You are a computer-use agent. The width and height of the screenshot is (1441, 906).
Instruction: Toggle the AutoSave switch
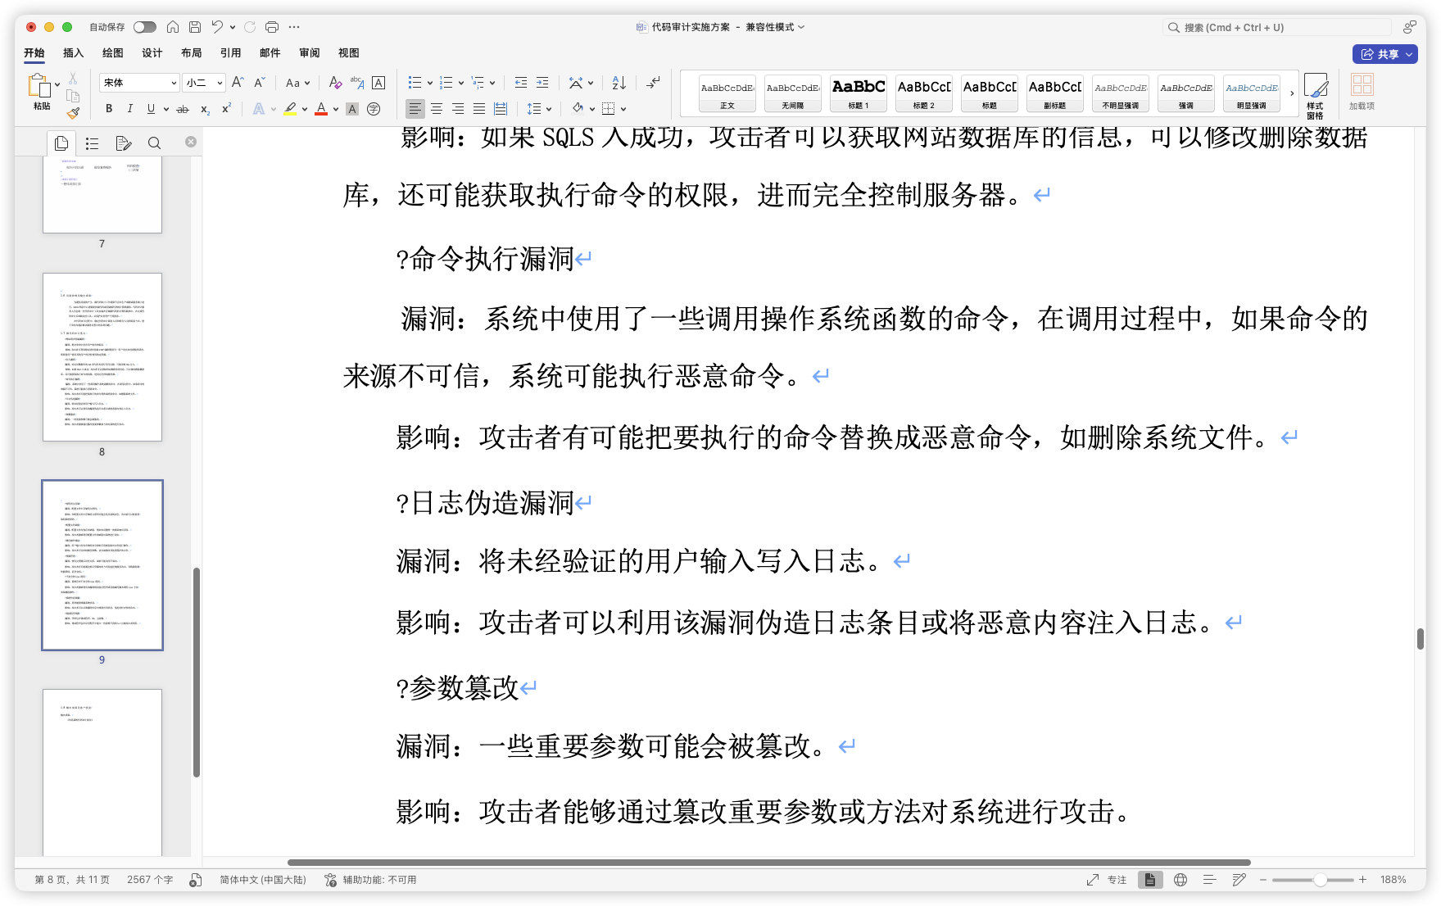point(144,27)
